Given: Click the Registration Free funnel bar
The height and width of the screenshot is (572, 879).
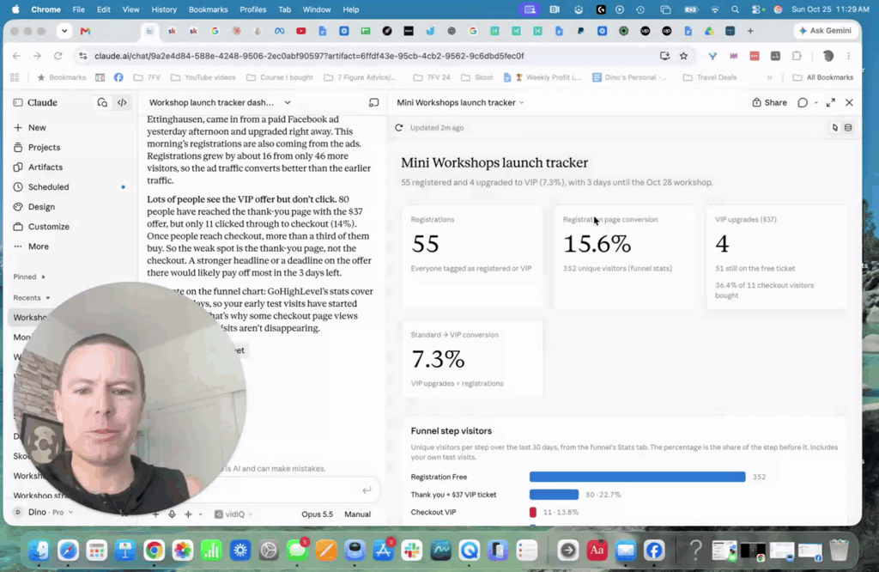Looking at the screenshot, I should point(638,477).
